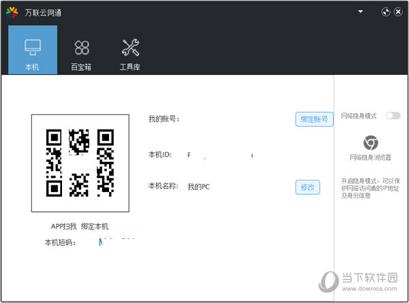Screen dimensions: 409x303
Task: Click the 本机ID label
Action: (x=160, y=155)
